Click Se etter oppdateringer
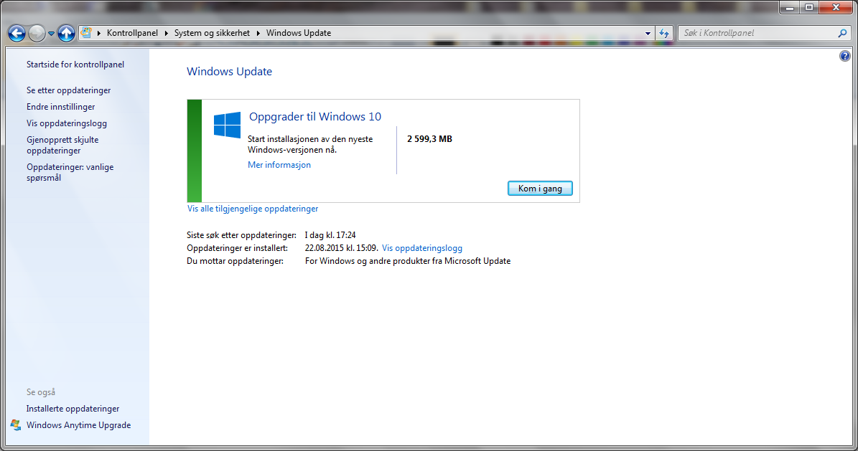This screenshot has width=858, height=451. (x=68, y=90)
